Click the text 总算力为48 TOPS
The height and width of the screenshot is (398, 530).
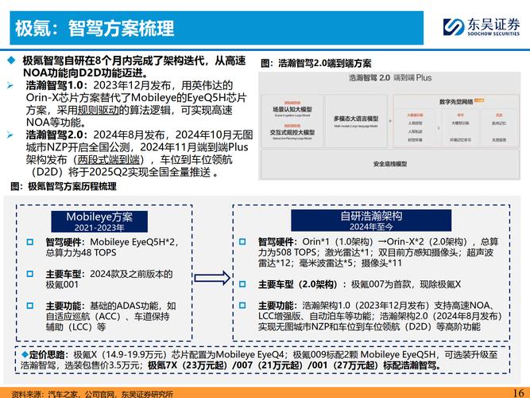[81, 252]
